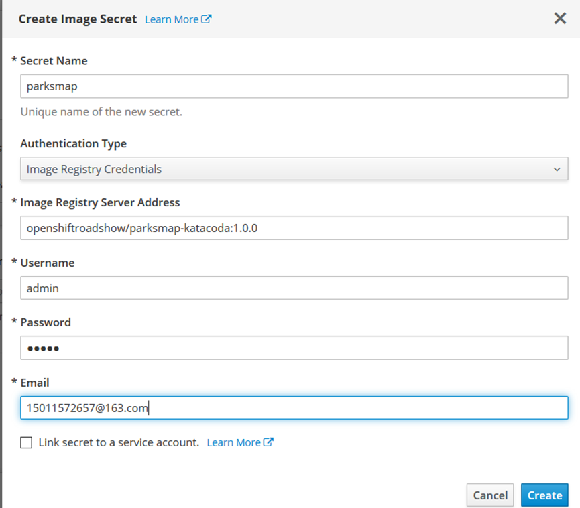Select the Username field with admin
This screenshot has height=508, width=580.
(294, 288)
